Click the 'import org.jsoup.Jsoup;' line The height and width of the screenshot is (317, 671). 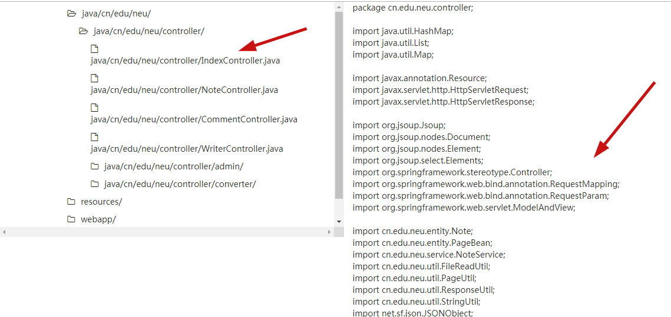pyautogui.click(x=399, y=125)
